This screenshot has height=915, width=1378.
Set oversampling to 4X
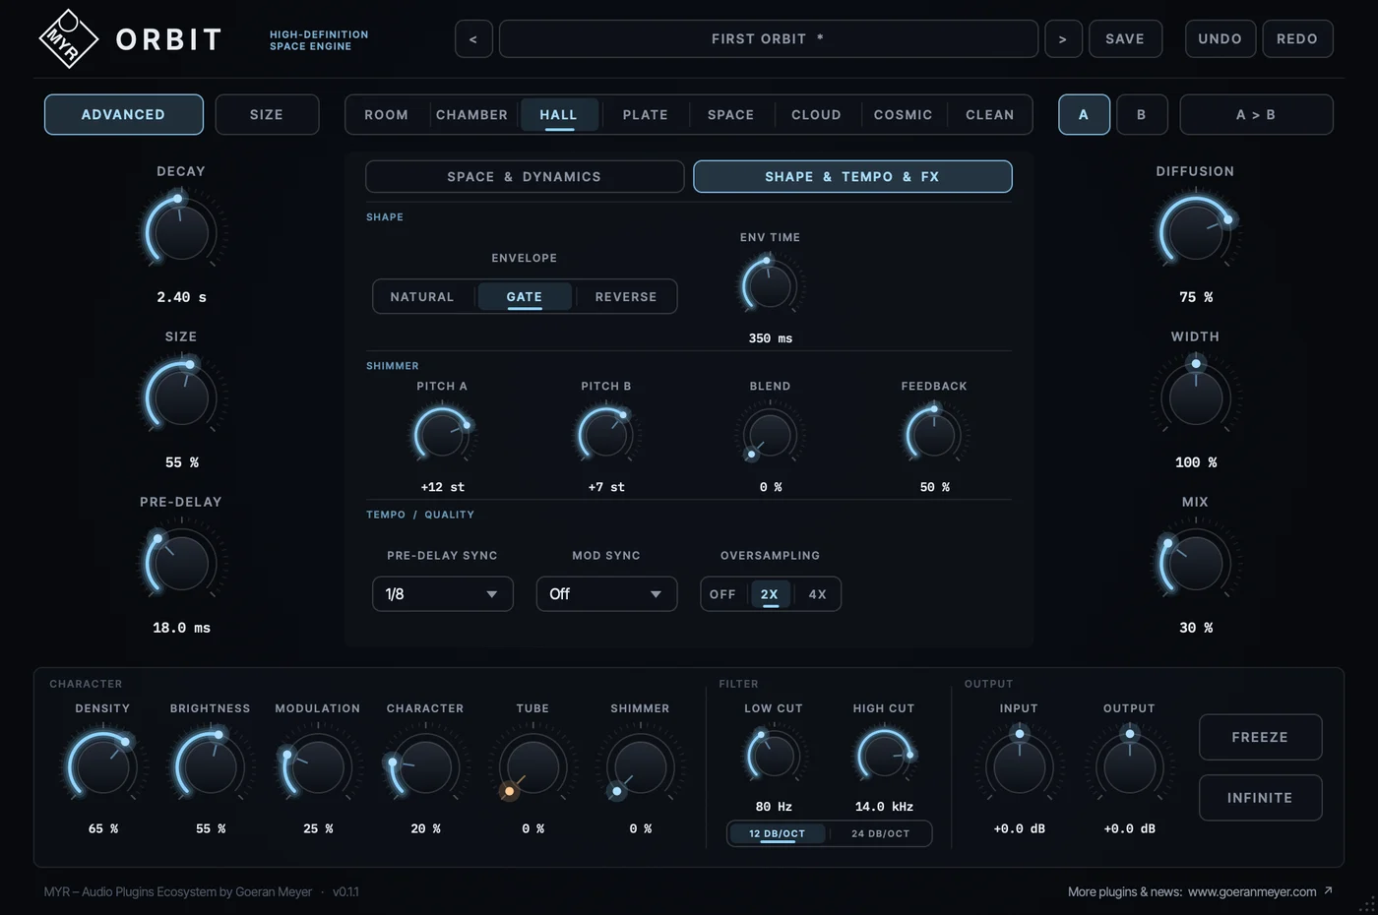click(817, 594)
